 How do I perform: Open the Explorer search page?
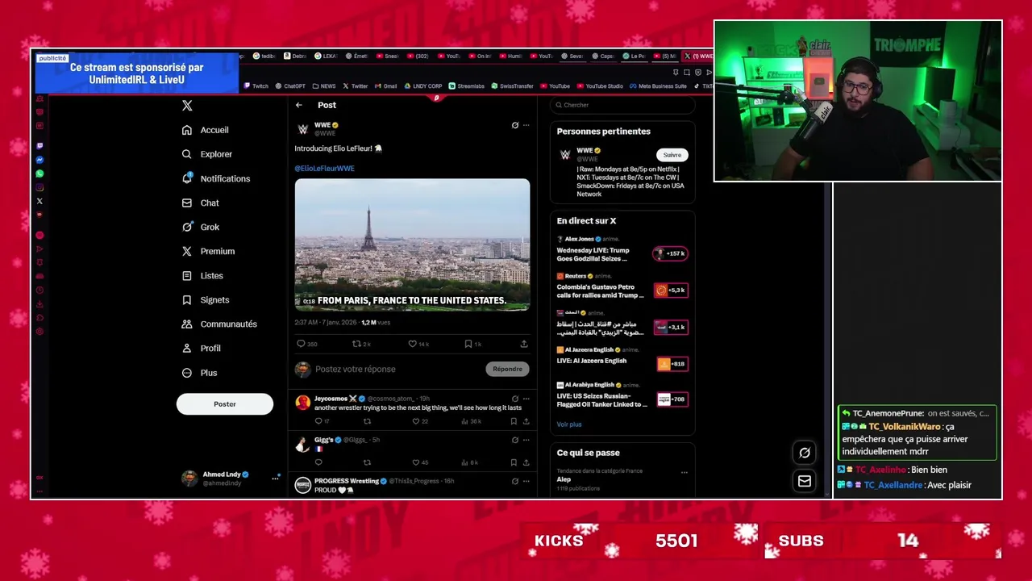point(207,154)
